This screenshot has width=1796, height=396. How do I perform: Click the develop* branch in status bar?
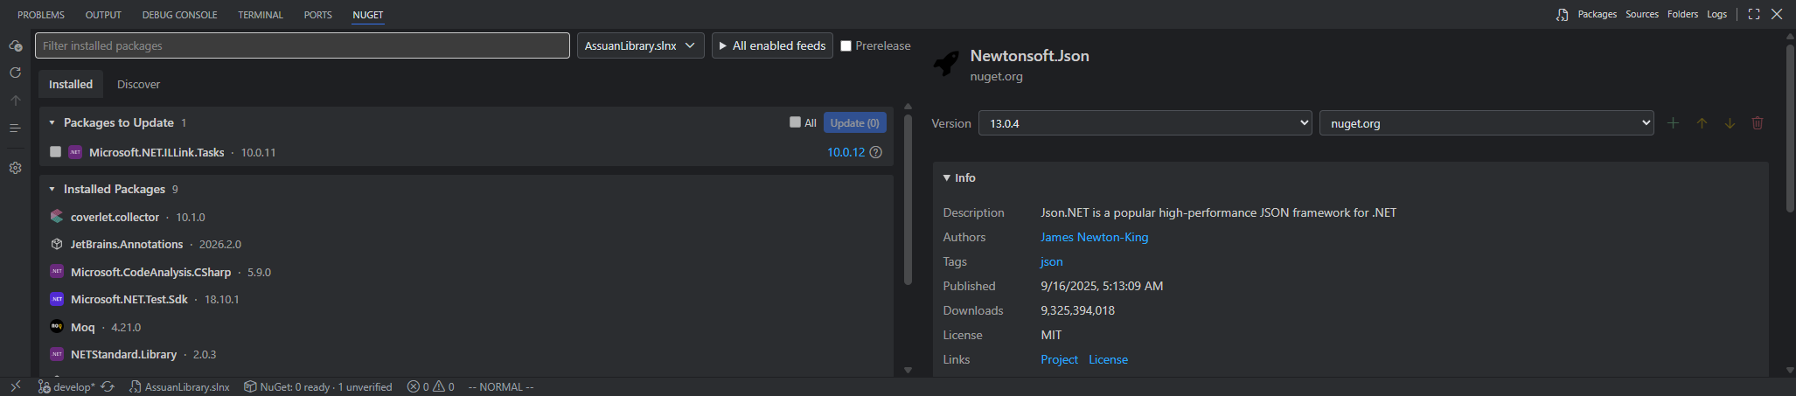pyautogui.click(x=66, y=386)
